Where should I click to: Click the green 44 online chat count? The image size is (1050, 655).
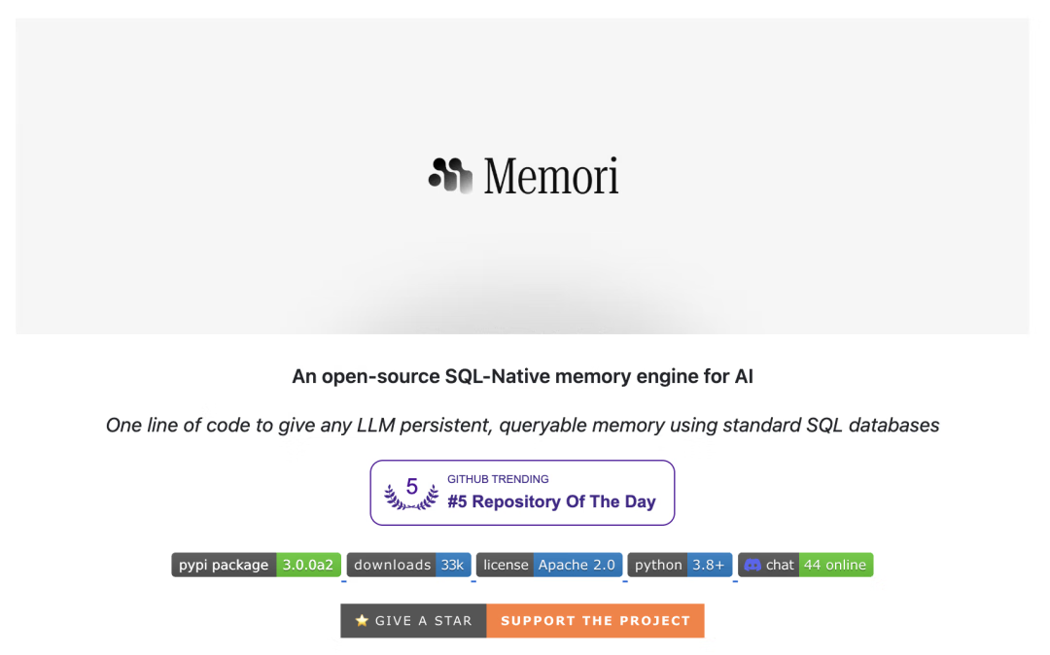click(x=835, y=565)
